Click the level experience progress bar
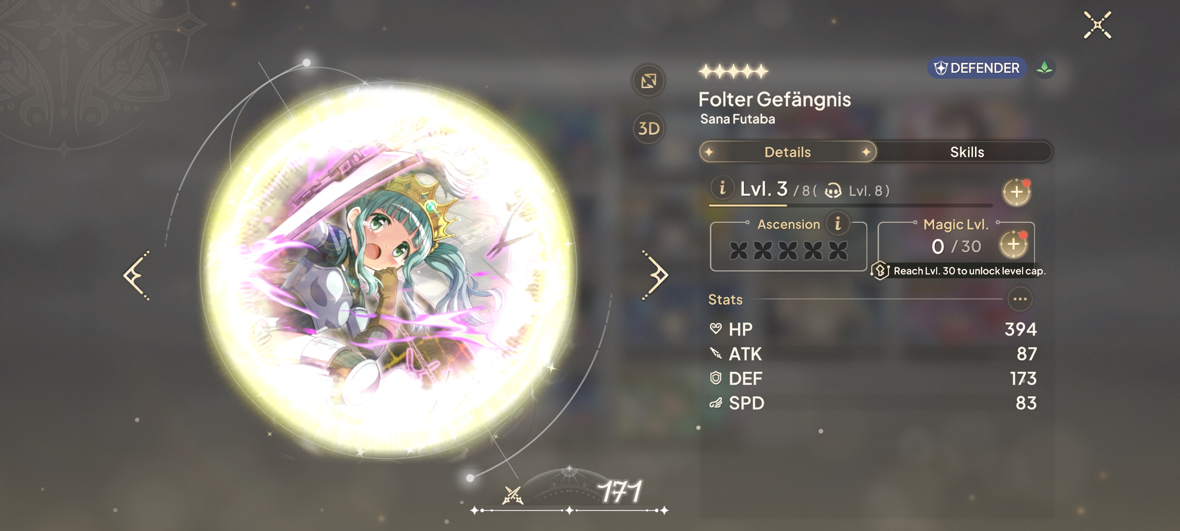The image size is (1180, 531). pos(851,205)
